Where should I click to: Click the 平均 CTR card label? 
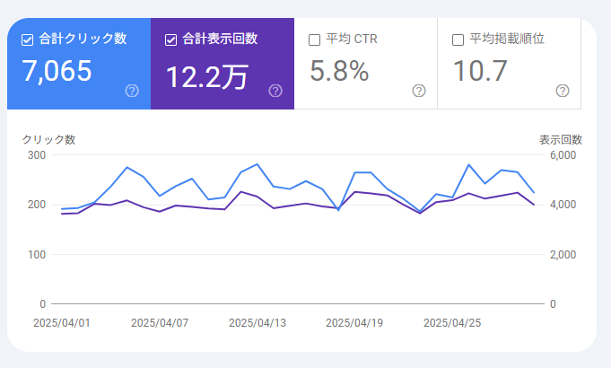point(352,39)
